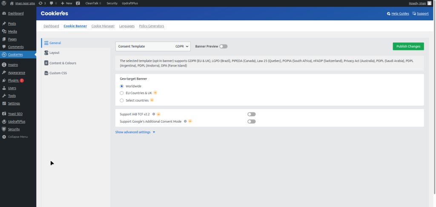Click the Yoast SEO icon in admin bar
436x207 pixels.
[x=78, y=3]
